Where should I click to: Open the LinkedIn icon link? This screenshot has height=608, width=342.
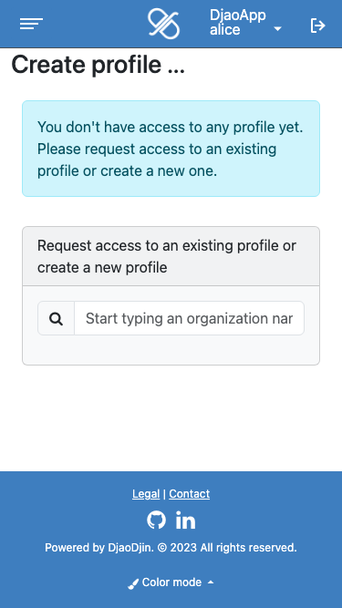click(x=185, y=520)
